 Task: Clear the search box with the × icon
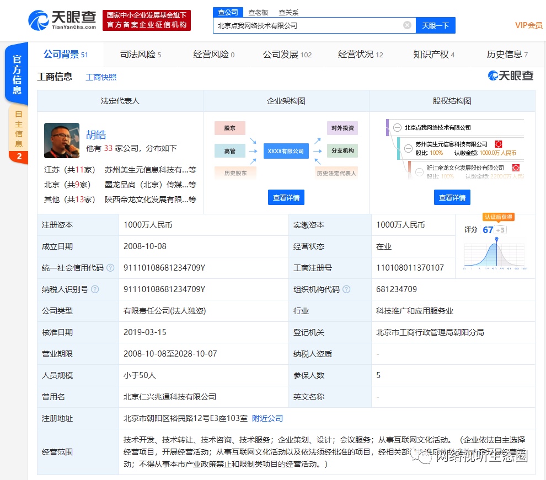407,25
